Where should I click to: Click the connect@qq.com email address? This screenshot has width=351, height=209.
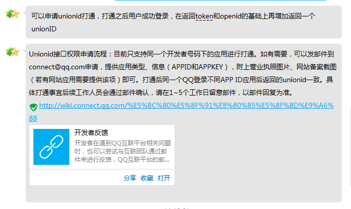click(57, 67)
